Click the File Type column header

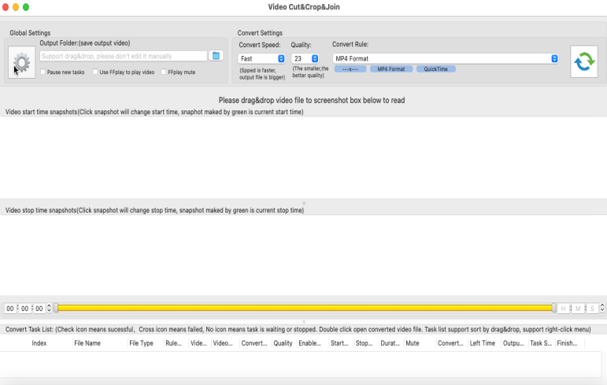[141, 343]
